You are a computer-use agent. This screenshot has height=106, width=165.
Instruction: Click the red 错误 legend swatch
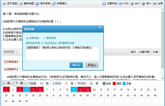114,84
